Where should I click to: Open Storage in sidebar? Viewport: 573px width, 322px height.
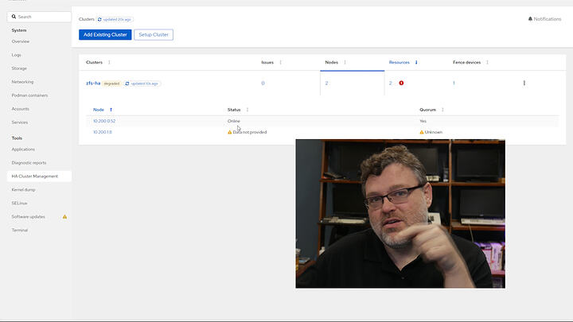(x=19, y=68)
